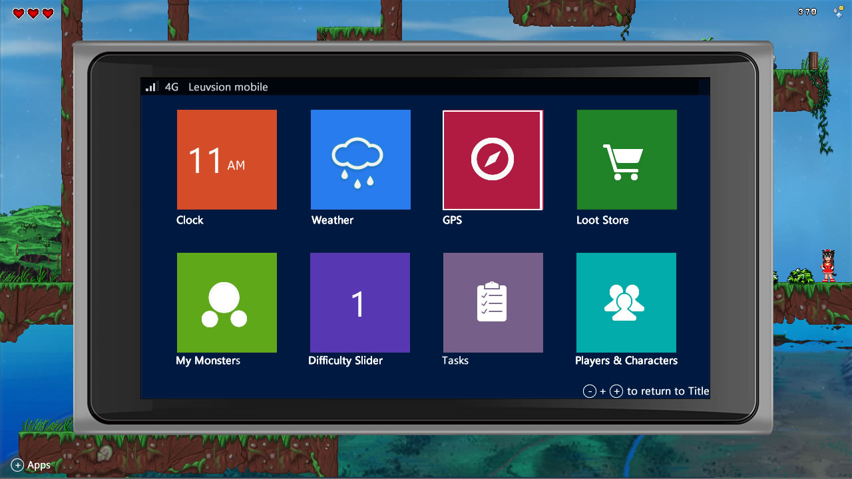Click the 4G network indicator
Screen dimensions: 852x479
[x=172, y=87]
